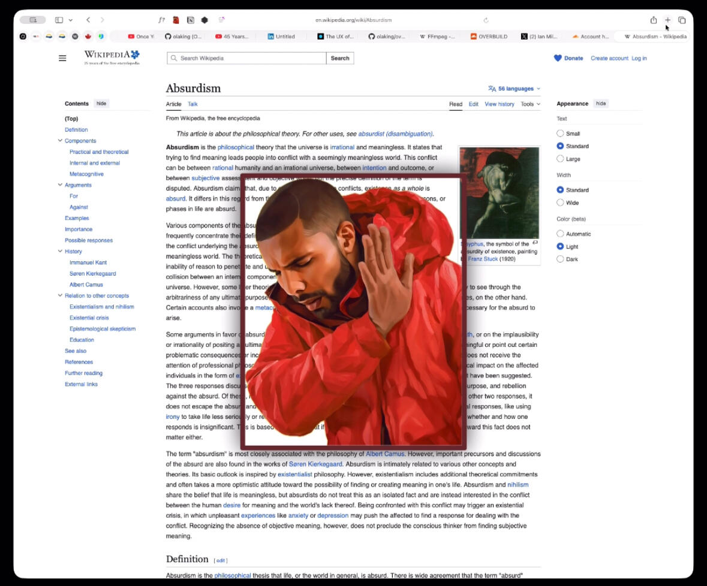Image resolution: width=707 pixels, height=586 pixels.
Task: Collapse the Arguments section in contents
Action: point(60,185)
